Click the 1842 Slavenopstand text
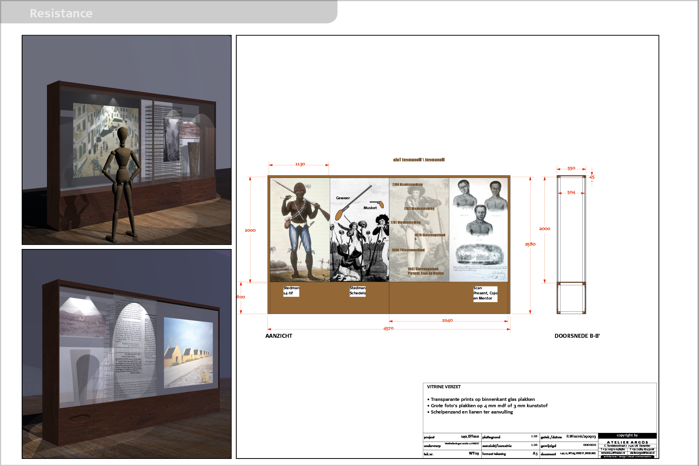Viewport: 699px width, 466px height. 423,269
